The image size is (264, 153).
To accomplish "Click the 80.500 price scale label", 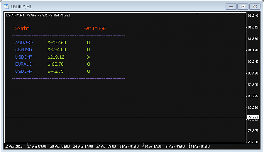I will click(x=253, y=85).
